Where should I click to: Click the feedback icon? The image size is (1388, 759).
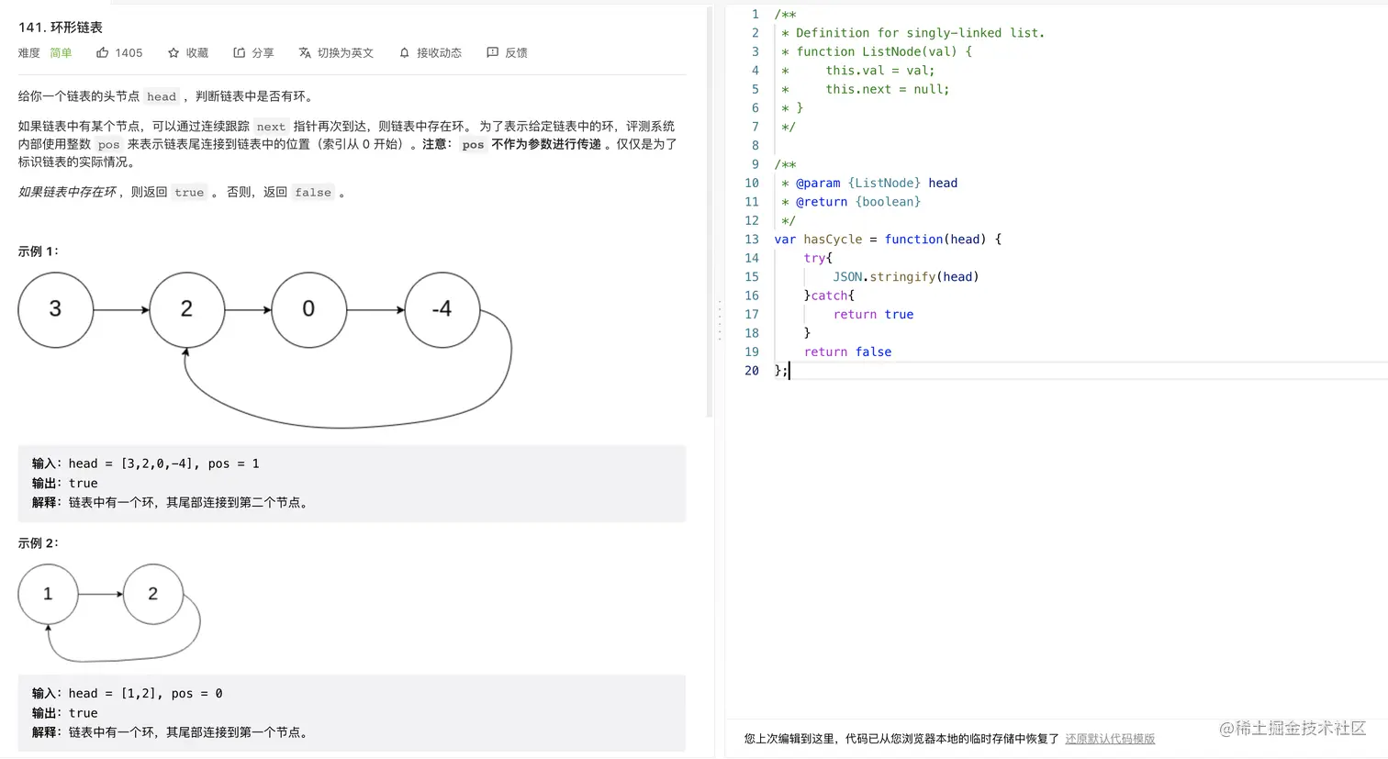(x=493, y=53)
